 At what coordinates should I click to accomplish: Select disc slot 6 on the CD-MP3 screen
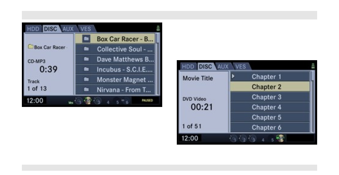[x=125, y=101]
